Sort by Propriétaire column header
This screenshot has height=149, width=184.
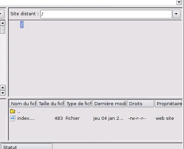coord(168,104)
